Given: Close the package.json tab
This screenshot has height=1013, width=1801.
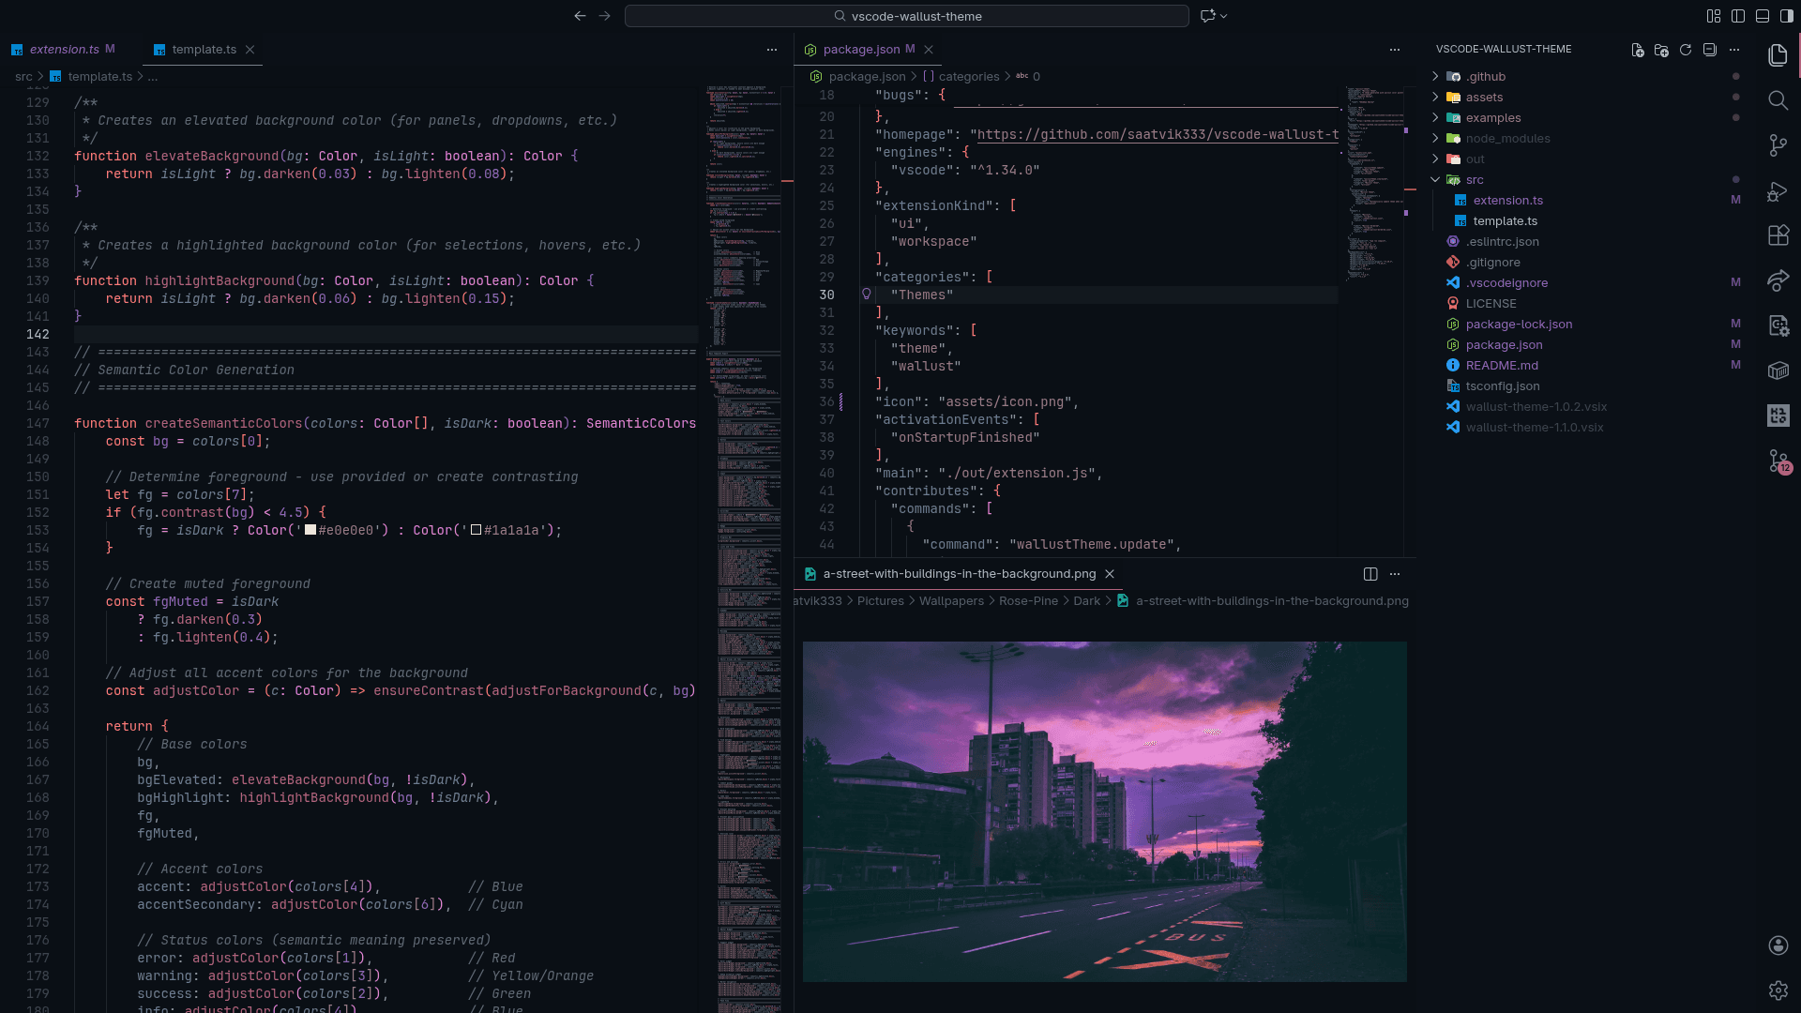Looking at the screenshot, I should coord(928,49).
